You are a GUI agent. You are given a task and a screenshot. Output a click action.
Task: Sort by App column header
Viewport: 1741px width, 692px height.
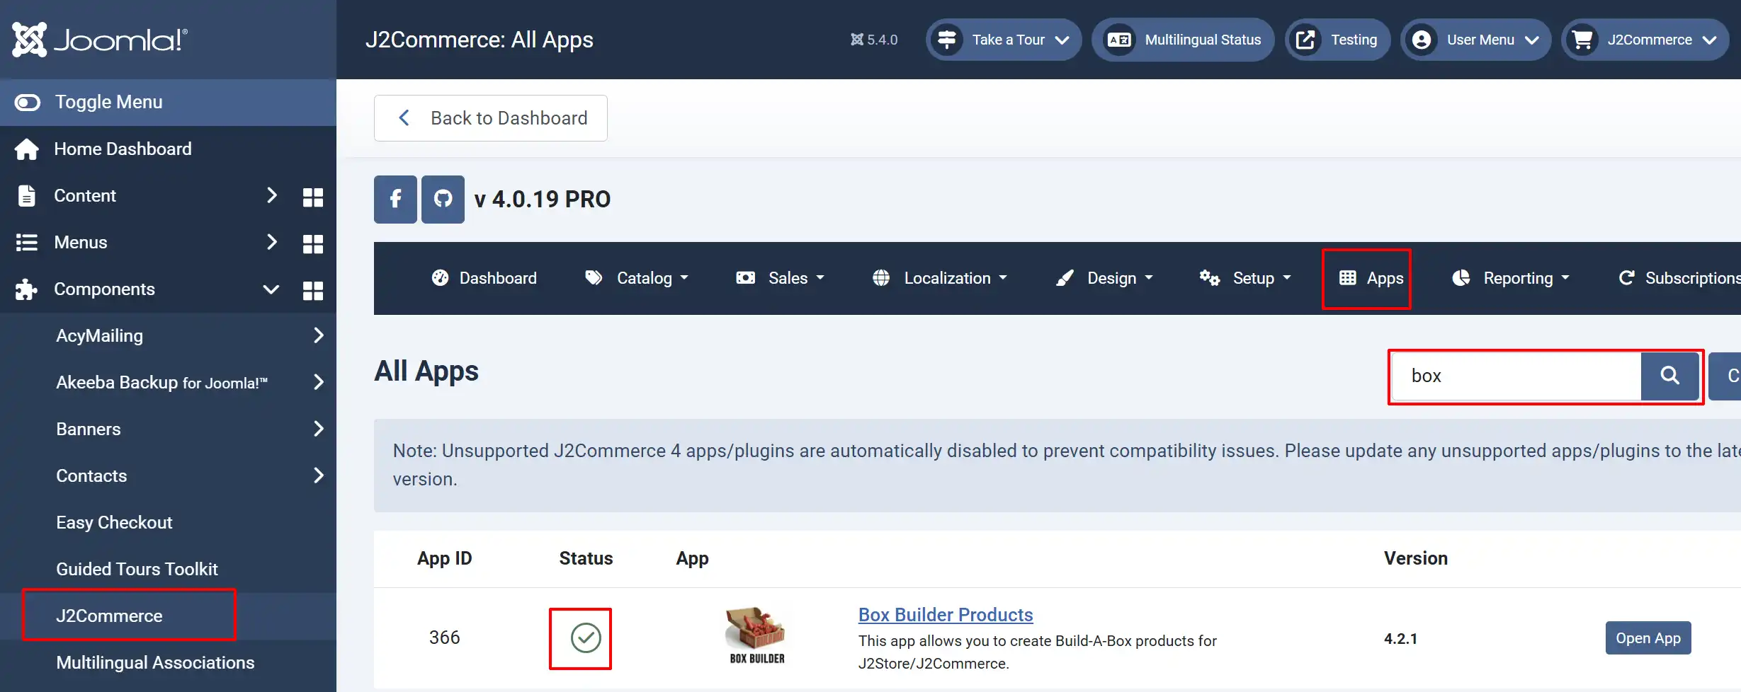click(x=692, y=559)
